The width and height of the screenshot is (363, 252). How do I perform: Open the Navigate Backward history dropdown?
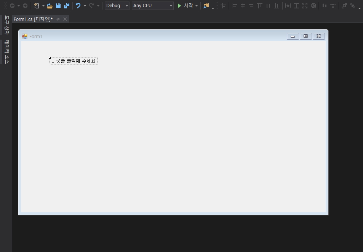tap(19, 6)
